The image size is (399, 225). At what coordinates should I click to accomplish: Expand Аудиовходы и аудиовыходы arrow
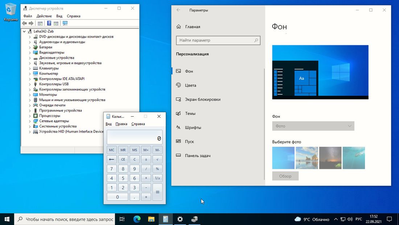tap(30, 42)
